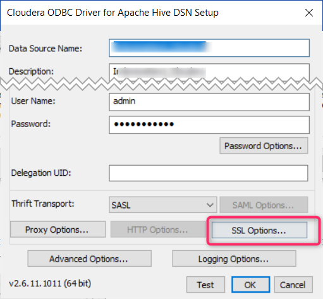
Task: Click the empty Delegation UID field
Action: [x=209, y=173]
